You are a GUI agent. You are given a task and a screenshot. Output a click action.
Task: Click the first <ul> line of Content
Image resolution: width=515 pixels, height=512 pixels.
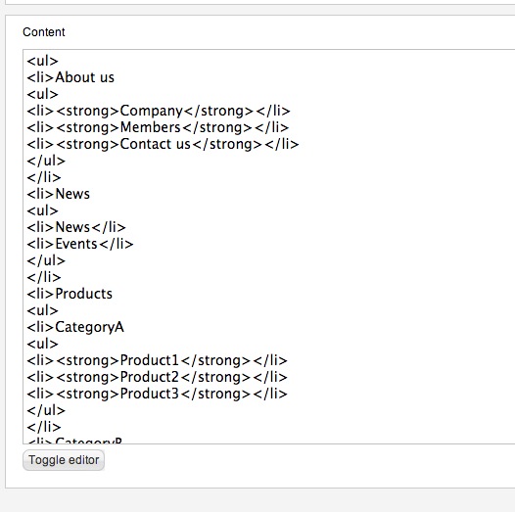[43, 61]
